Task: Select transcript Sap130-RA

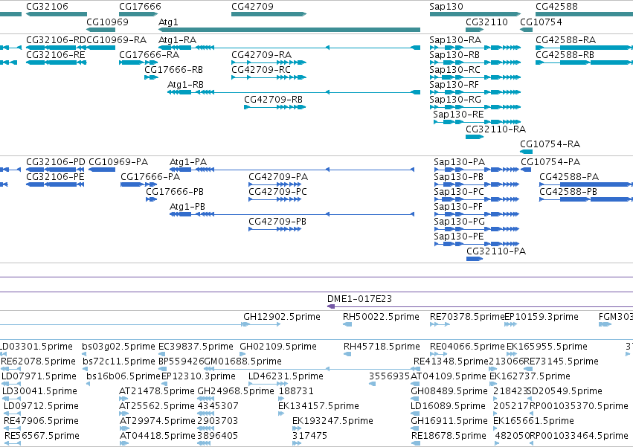Action: (475, 48)
